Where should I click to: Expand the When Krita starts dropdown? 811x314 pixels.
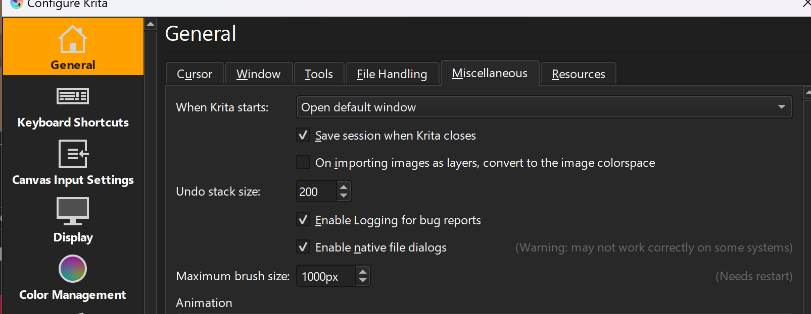[x=544, y=107]
